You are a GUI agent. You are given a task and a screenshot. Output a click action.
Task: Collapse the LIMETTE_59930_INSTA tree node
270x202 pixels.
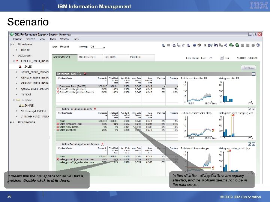click(x=14, y=61)
